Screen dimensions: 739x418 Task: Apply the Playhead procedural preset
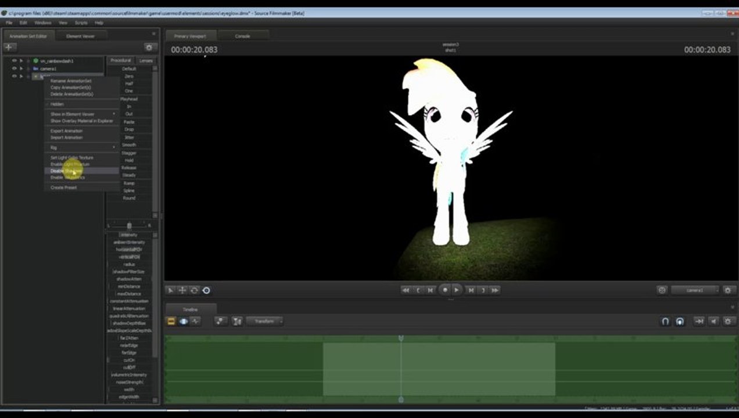click(x=129, y=99)
